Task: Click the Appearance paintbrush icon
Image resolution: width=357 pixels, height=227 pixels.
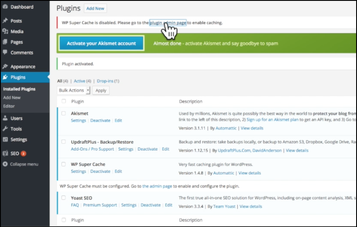Action: coord(5,66)
